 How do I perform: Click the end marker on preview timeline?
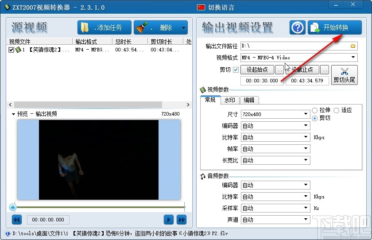[x=185, y=207]
